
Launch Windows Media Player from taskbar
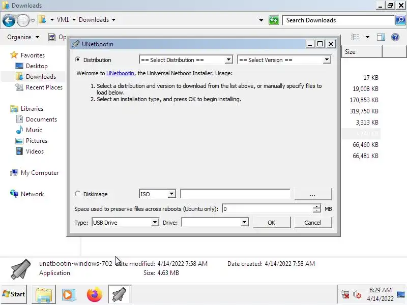coord(69,295)
